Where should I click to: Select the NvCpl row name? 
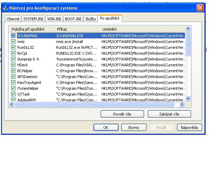(22, 53)
